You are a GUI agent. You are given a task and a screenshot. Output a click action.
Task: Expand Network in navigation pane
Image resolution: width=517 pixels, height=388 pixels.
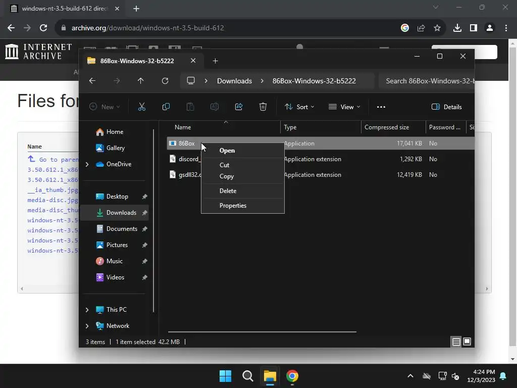(87, 326)
